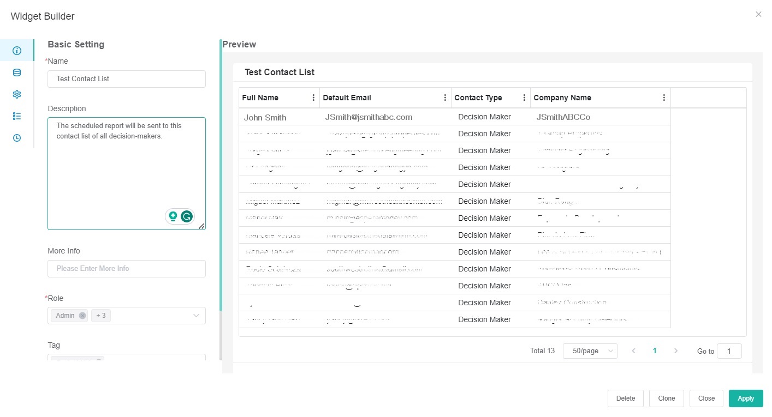
Task: Click the green lightbulb suggestion icon
Action: pos(173,216)
